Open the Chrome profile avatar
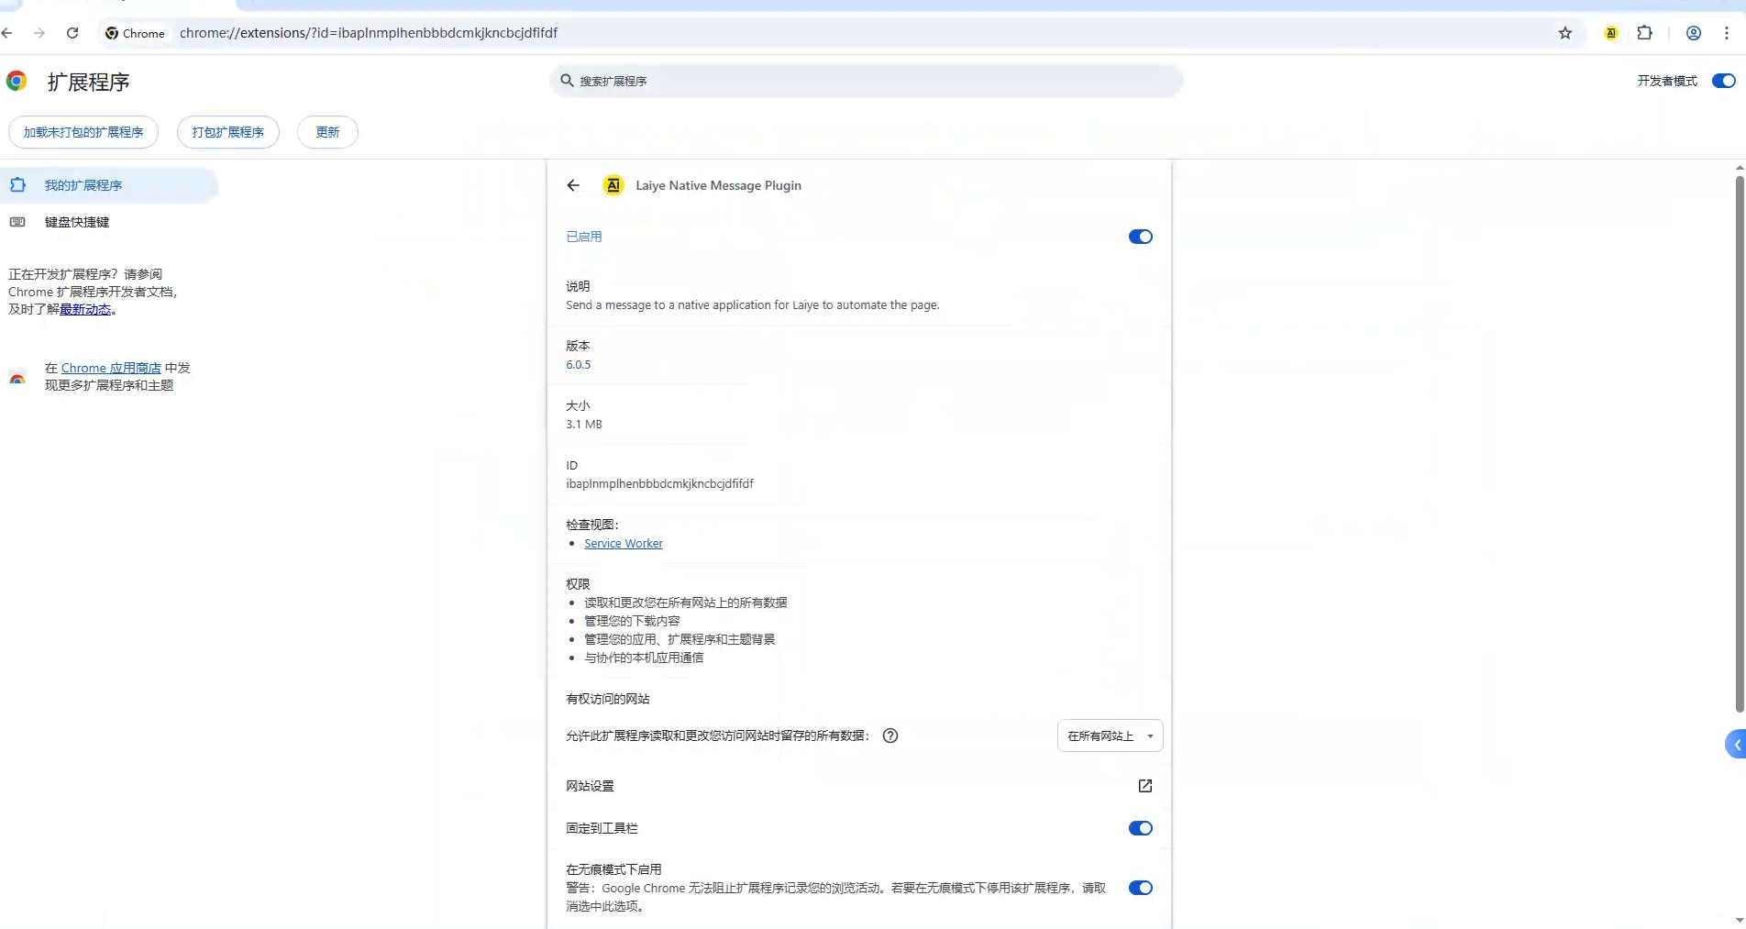Screen dimensions: 1746x929 pyautogui.click(x=1694, y=33)
